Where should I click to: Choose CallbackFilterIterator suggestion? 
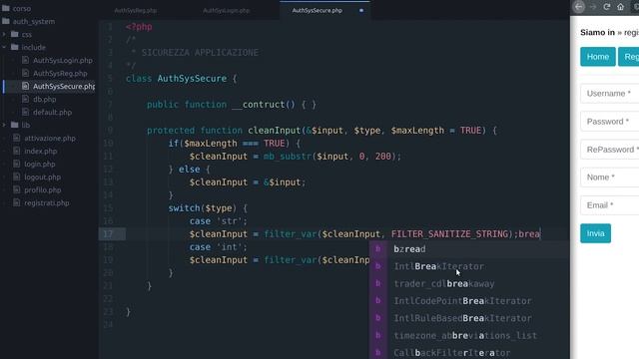pos(469,352)
